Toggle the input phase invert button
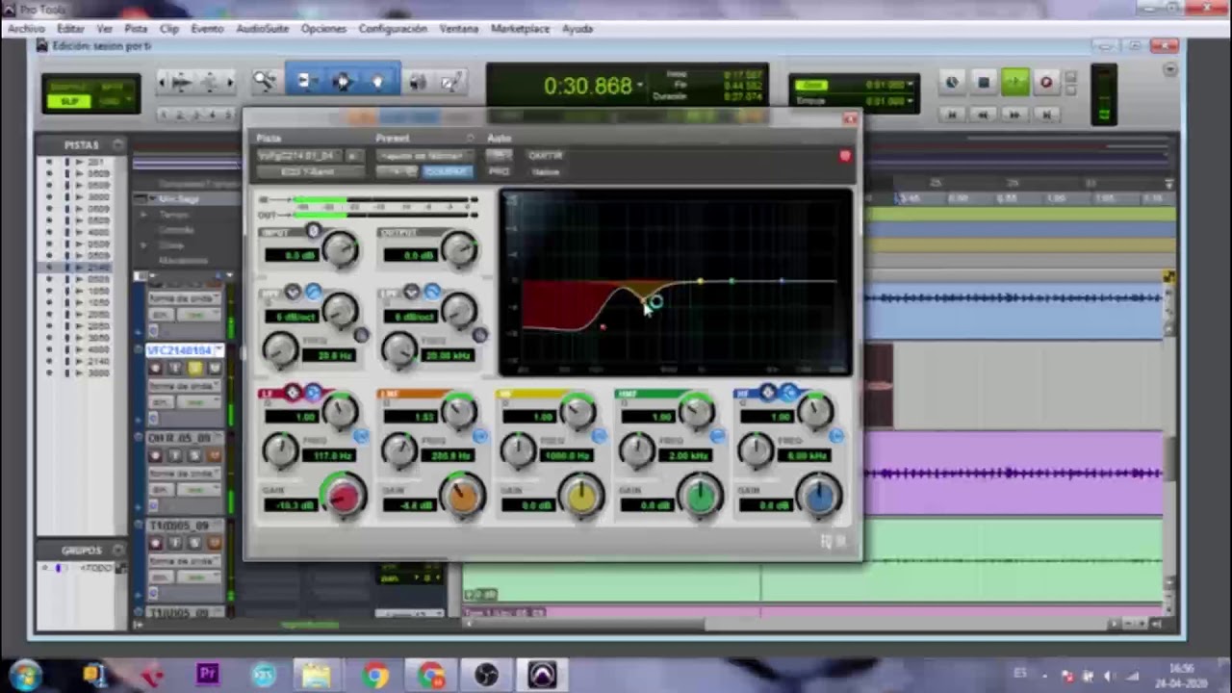 tap(313, 232)
